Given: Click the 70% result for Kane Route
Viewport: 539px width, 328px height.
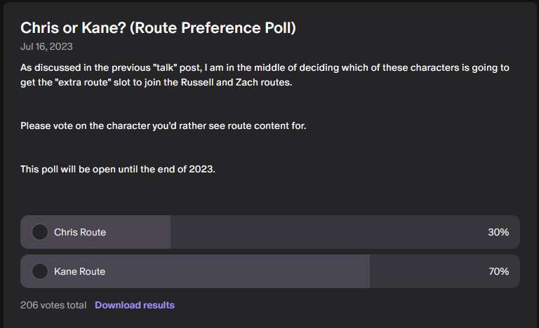Looking at the screenshot, I should 498,271.
